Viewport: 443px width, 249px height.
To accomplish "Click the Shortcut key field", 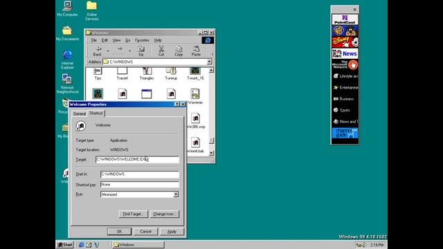I will tap(140, 185).
